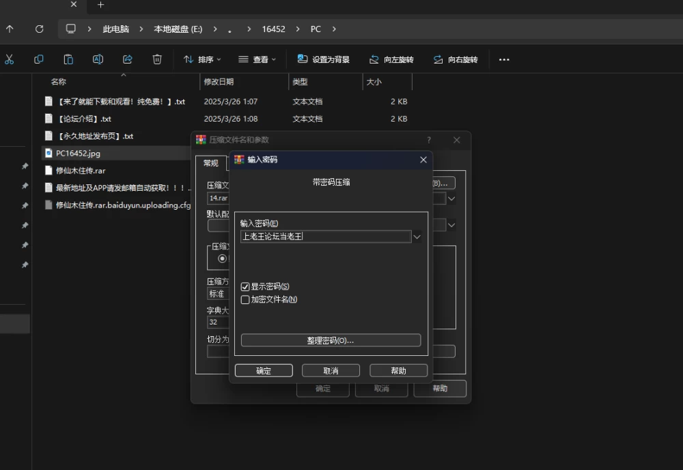This screenshot has height=470, width=683.
Task: Click 修仙木往传.rar file icon
Action: [48, 171]
